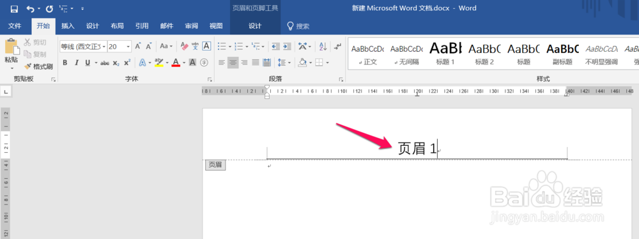Click the text effects outlined A icon
639x239 pixels.
click(x=142, y=63)
